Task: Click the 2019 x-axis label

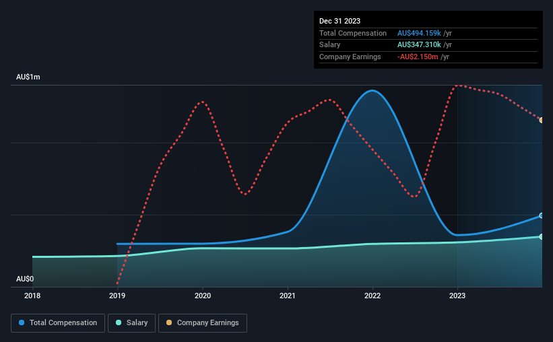Action: point(117,296)
